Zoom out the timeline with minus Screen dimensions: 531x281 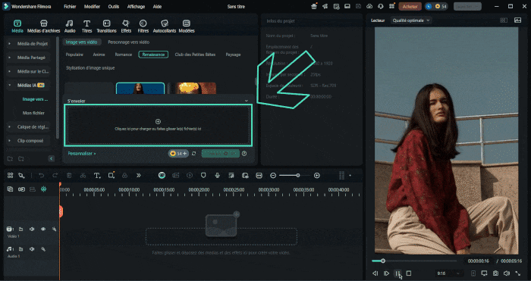[273, 176]
